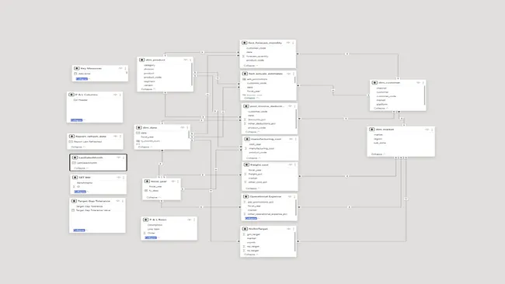The height and width of the screenshot is (284, 505).
Task: Toggle visibility eye on fiscal_year table
Action: [173, 182]
